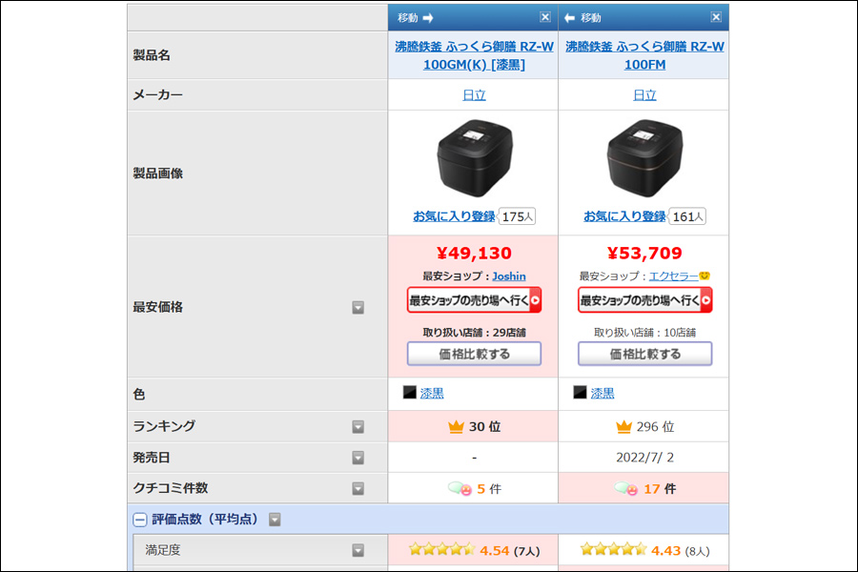Click the RZ-W100FM rice cooker product image

pyautogui.click(x=644, y=159)
